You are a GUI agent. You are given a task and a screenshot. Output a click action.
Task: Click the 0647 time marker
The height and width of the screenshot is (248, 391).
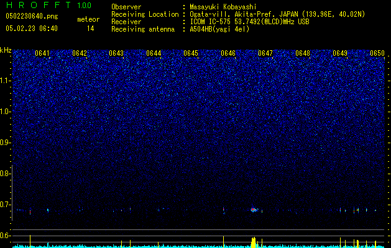pos(265,53)
